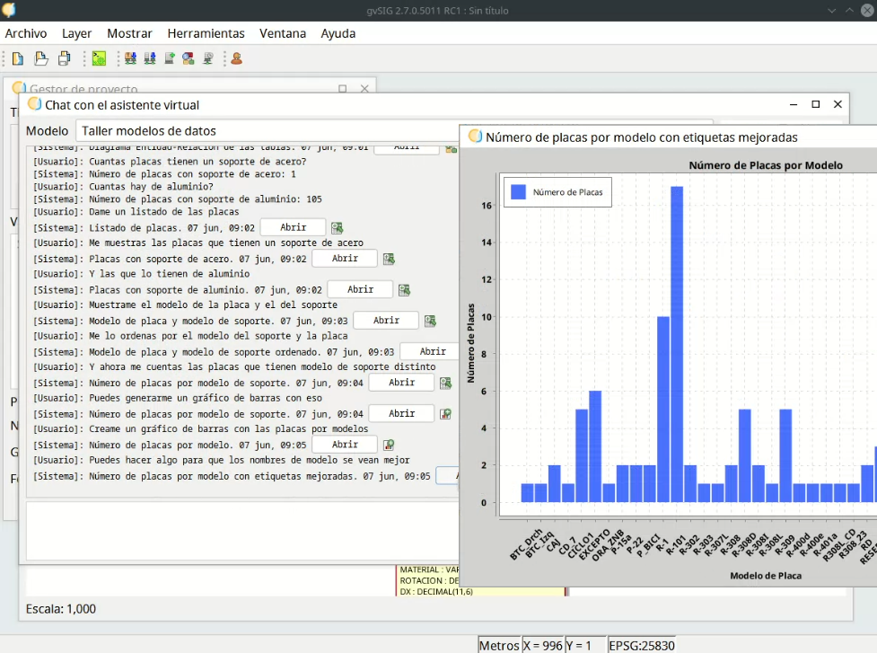Open the Layer menu
877x653 pixels.
tap(77, 33)
